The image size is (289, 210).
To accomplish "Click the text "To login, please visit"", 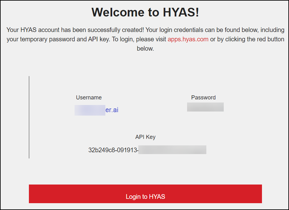I will coord(139,39).
